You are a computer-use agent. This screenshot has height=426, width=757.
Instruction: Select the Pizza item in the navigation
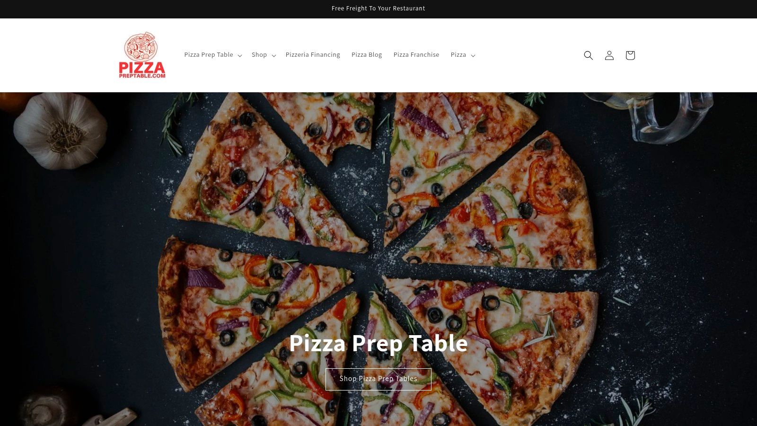point(458,55)
